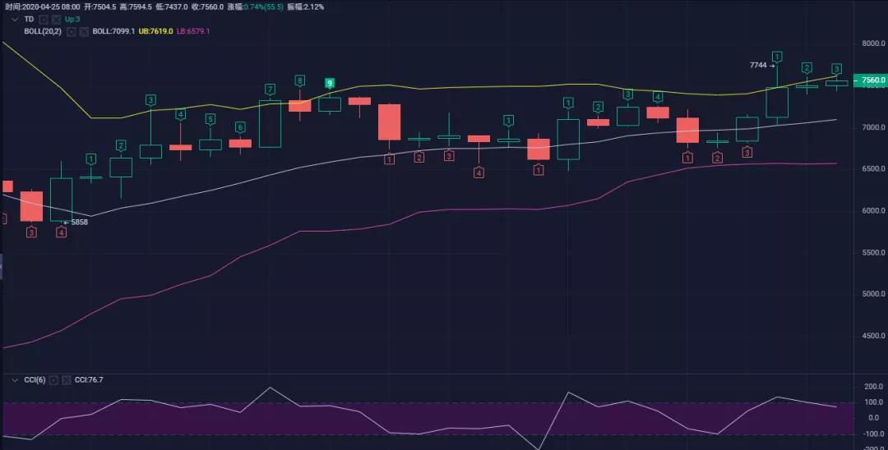This screenshot has width=888, height=450.
Task: Click the TD 3 marker above latest candle
Action: click(836, 68)
